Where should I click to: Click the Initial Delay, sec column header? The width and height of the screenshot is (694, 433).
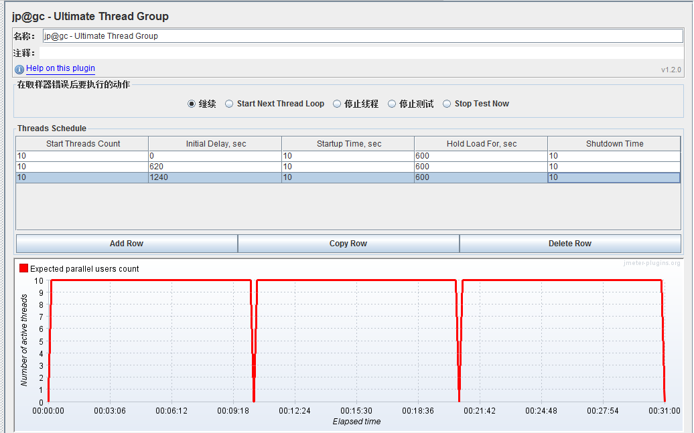tap(215, 144)
